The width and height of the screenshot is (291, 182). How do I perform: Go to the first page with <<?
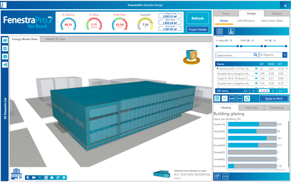(245, 91)
